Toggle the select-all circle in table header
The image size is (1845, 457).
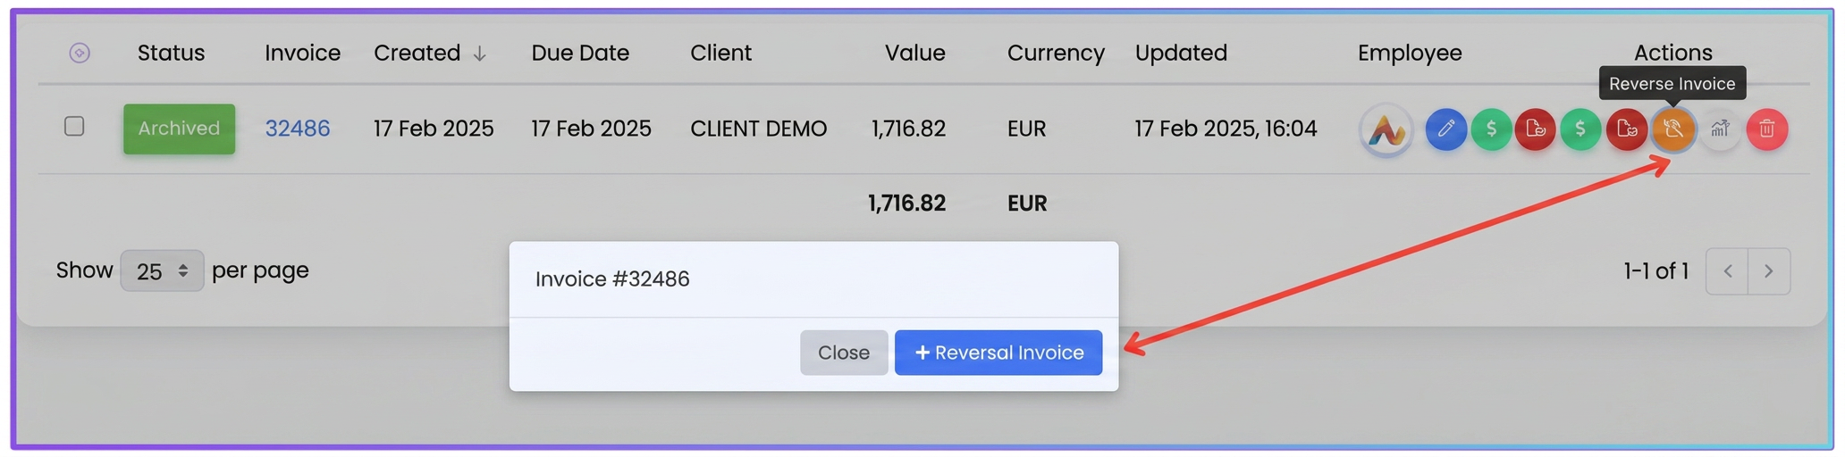click(x=80, y=54)
